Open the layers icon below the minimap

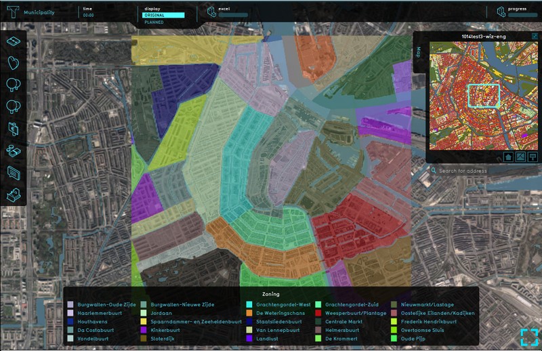click(x=521, y=157)
